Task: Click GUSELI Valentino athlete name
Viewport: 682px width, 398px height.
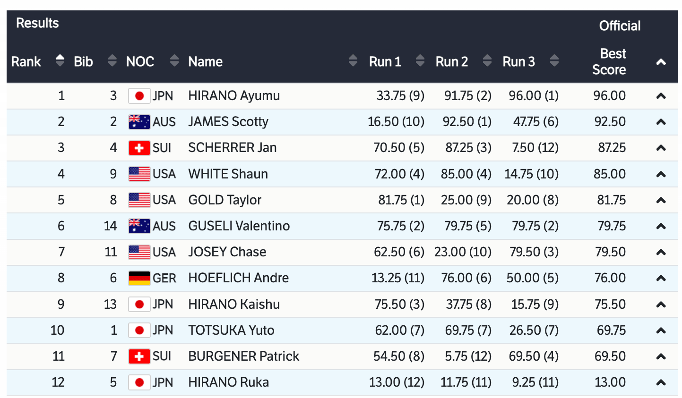Action: click(x=239, y=226)
